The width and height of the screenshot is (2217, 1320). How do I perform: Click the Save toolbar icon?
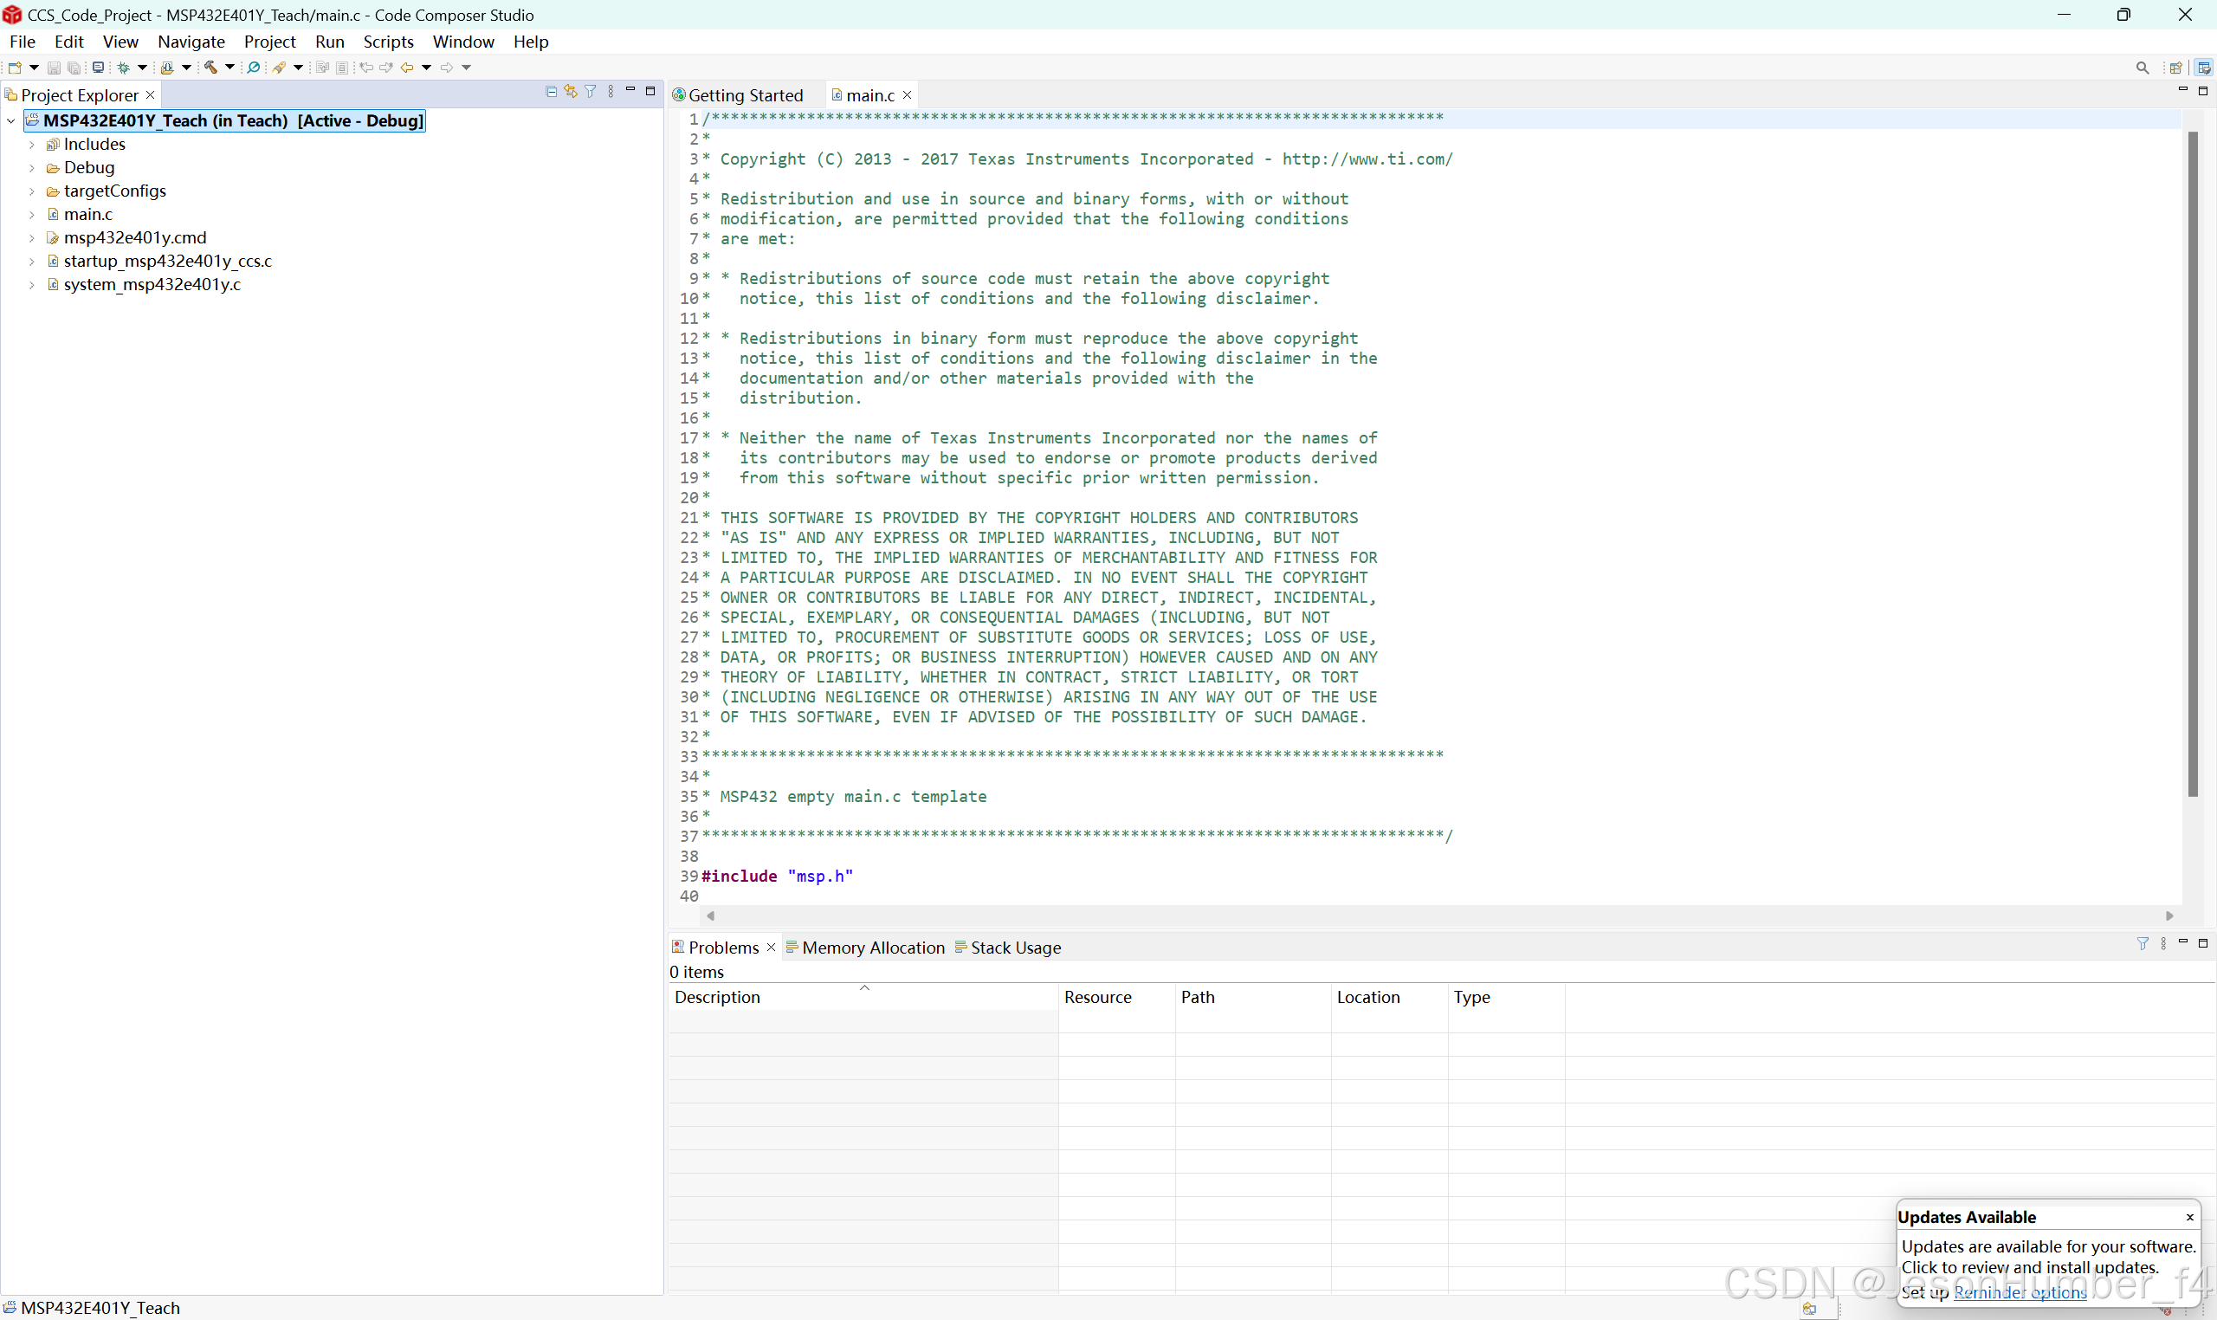coord(54,68)
